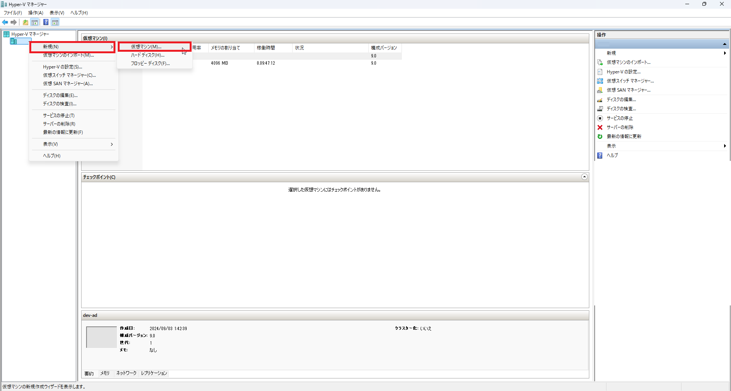Click the ディスクの編集 icon in actions pane
The width and height of the screenshot is (731, 391).
coord(600,100)
